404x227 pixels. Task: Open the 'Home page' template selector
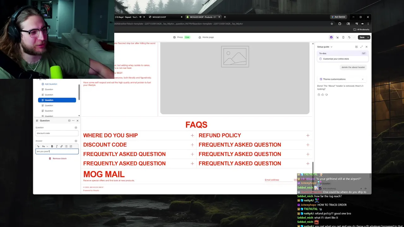coord(206,37)
